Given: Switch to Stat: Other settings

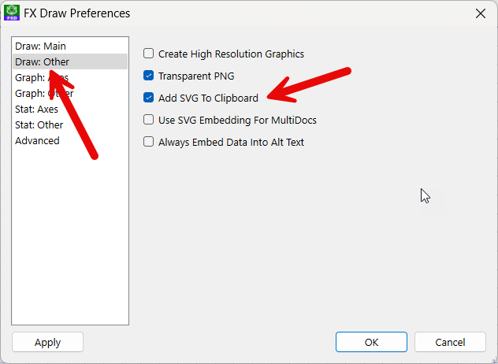Looking at the screenshot, I should pyautogui.click(x=70, y=124).
